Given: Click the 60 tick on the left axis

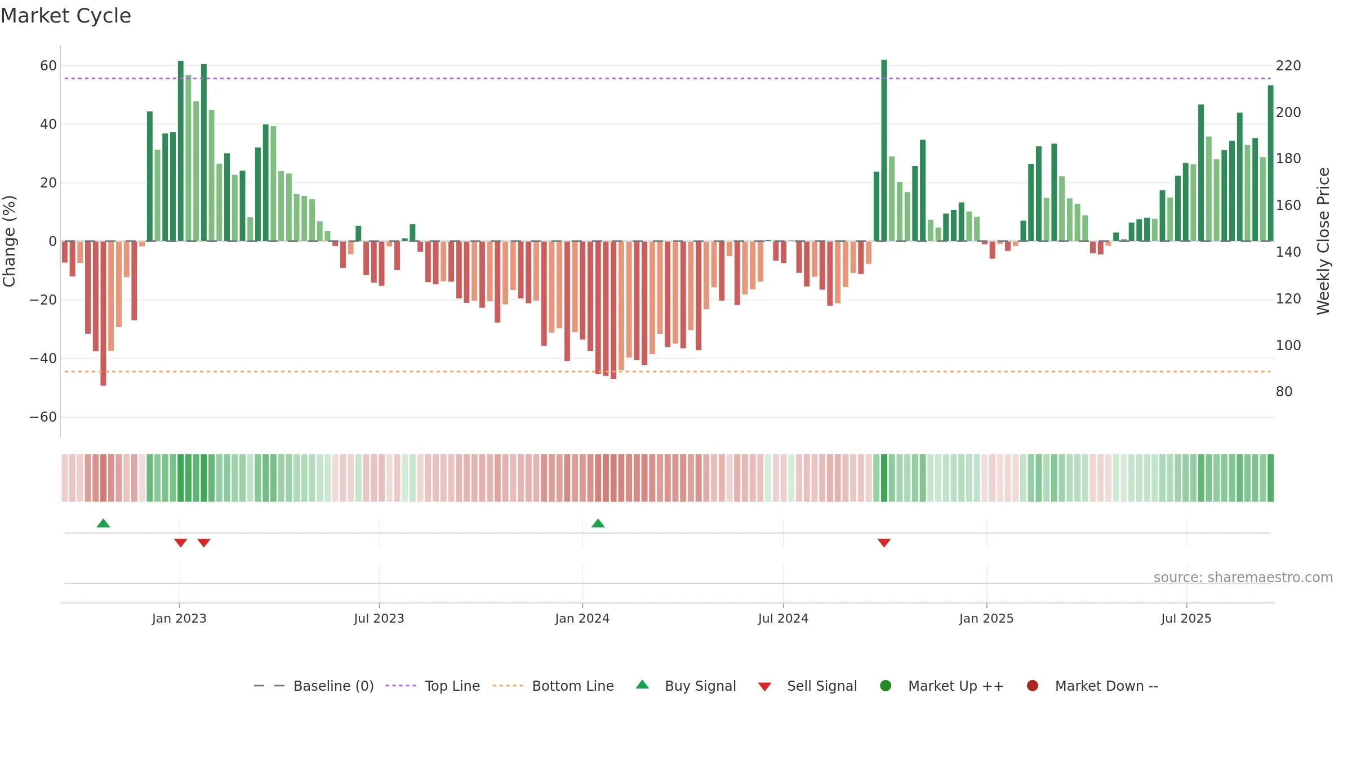Looking at the screenshot, I should tap(48, 66).
